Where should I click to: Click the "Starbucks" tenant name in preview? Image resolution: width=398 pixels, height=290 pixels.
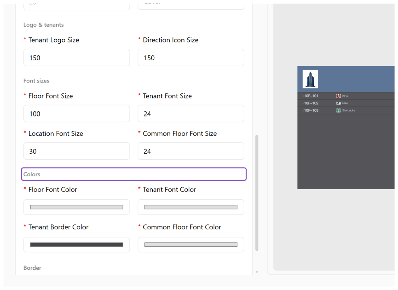pos(349,110)
